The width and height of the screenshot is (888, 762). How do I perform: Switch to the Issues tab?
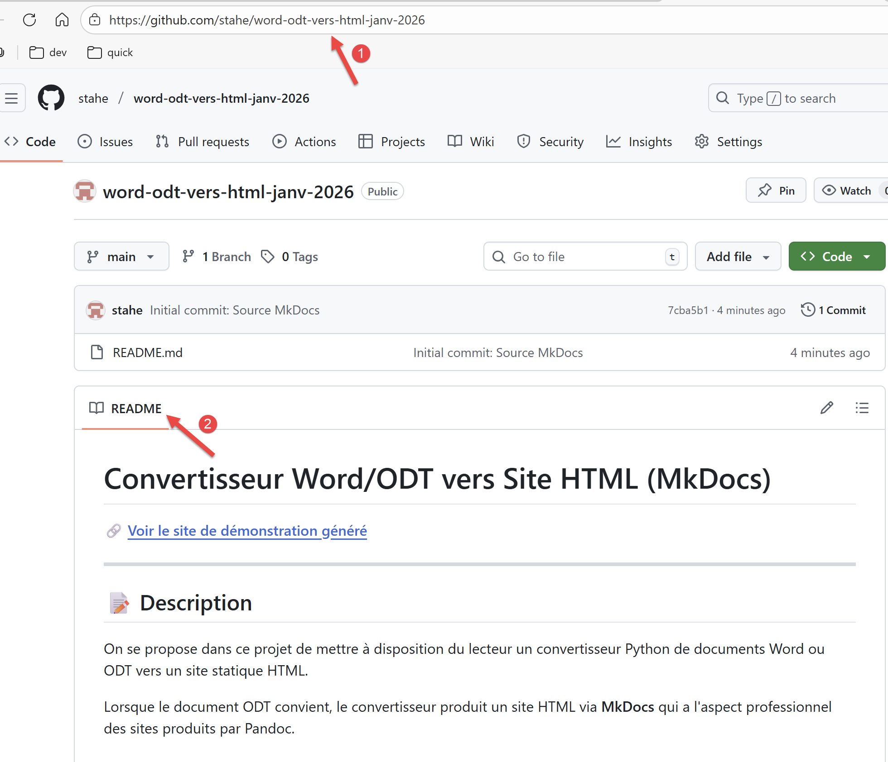(x=106, y=142)
